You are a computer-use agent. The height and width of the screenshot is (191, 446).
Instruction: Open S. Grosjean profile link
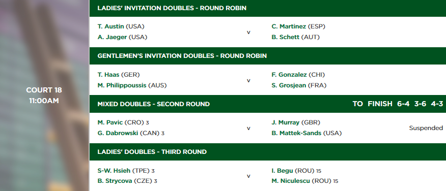tap(289, 85)
